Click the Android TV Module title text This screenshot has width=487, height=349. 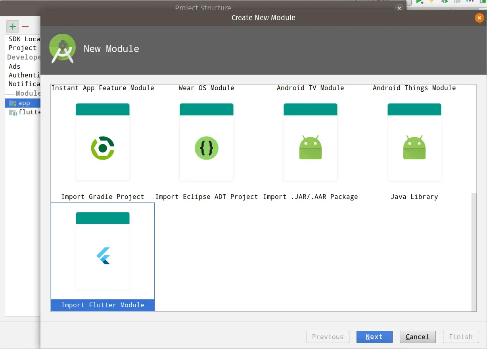tap(311, 88)
